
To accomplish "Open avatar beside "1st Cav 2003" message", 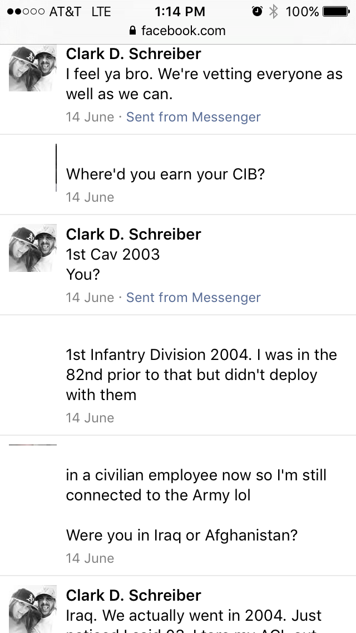I will pyautogui.click(x=32, y=249).
